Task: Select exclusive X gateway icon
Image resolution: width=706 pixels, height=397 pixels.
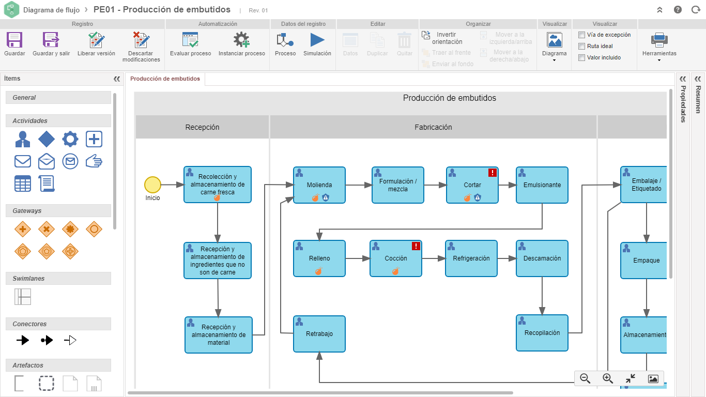Action: click(46, 229)
